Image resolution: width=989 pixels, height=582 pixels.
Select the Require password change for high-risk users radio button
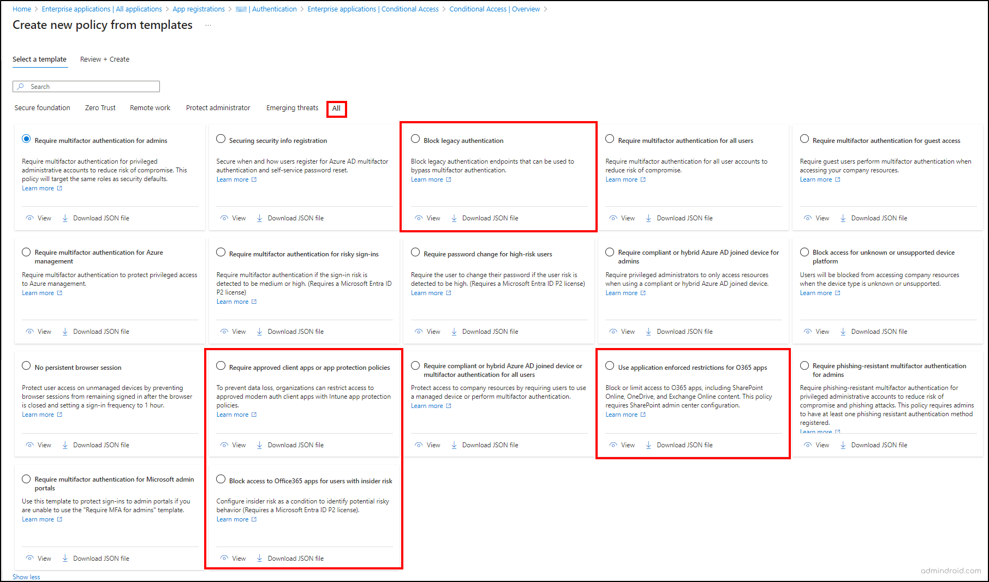tap(415, 252)
